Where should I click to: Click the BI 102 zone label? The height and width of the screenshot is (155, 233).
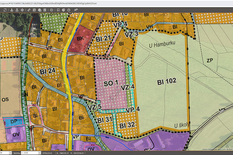[167, 81]
